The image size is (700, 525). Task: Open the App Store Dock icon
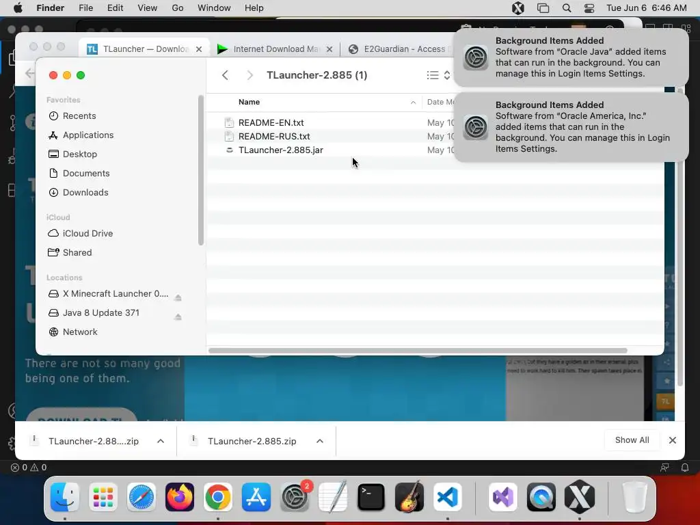tap(256, 497)
